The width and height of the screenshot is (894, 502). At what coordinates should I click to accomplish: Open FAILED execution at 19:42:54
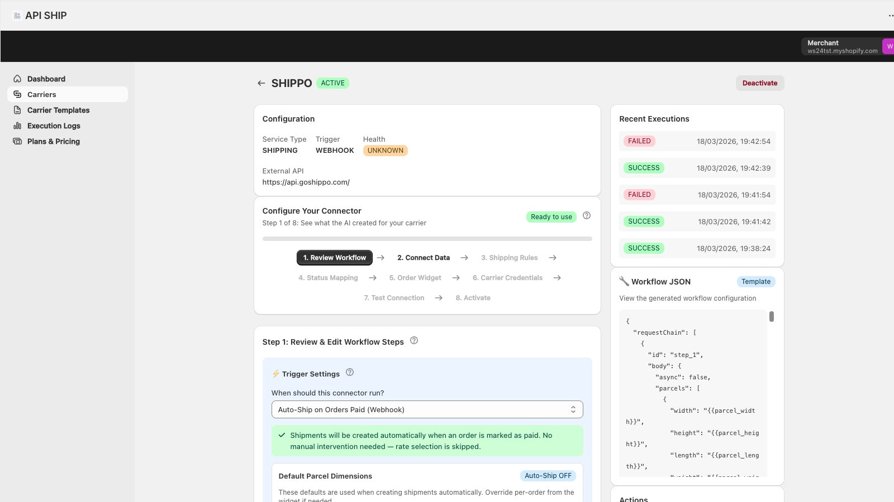(x=697, y=141)
